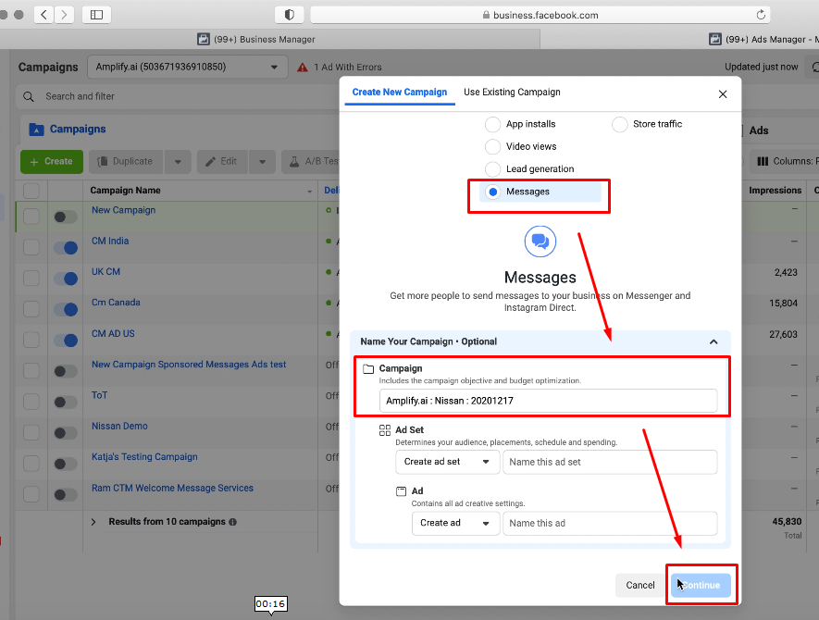Click the Name this ad set field

(x=610, y=462)
